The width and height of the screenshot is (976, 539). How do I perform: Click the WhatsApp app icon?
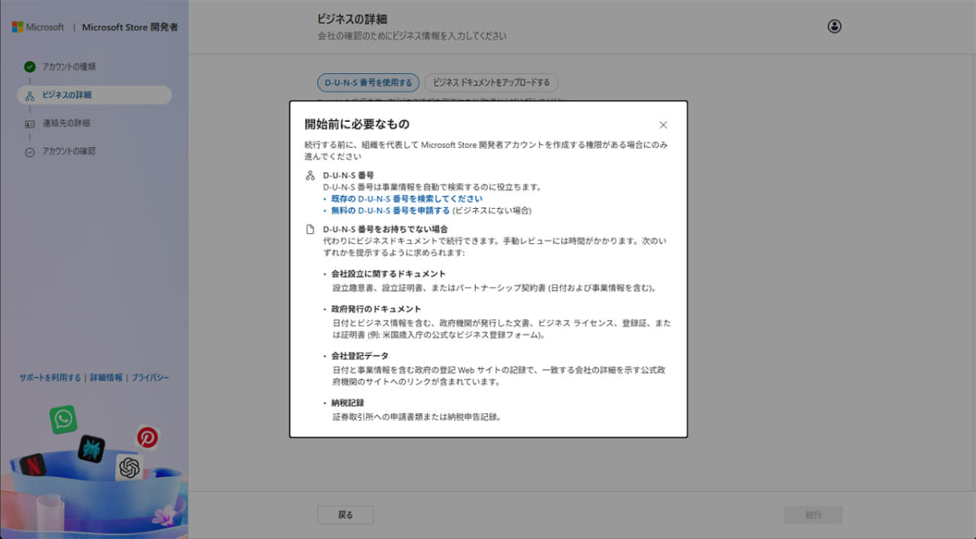(x=63, y=419)
